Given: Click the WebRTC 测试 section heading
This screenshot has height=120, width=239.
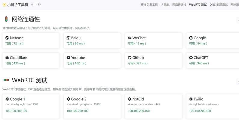Looking at the screenshot, I should coord(29,80).
